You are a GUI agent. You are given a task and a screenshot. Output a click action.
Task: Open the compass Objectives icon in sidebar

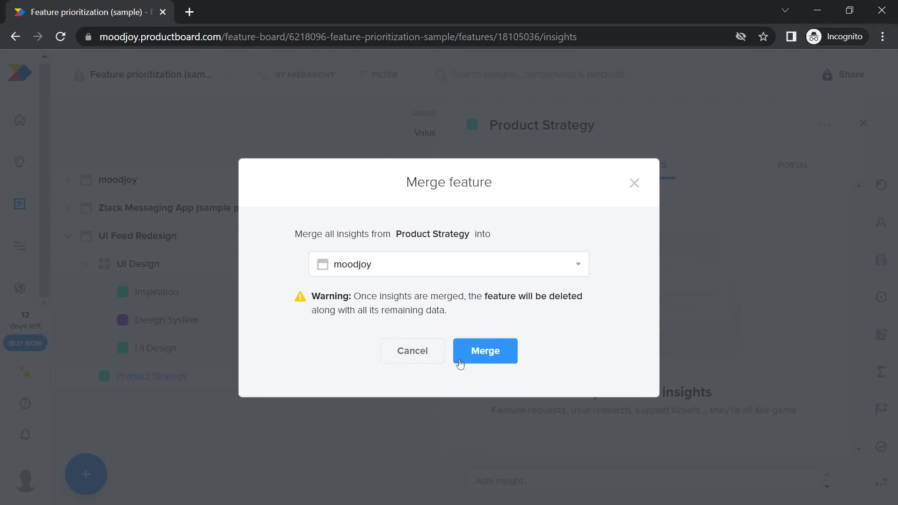point(20,288)
